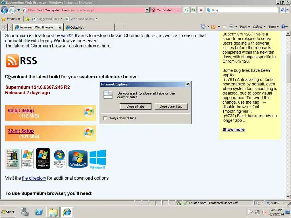Click Trusted sites Protected Mode status
Image resolution: width=291 pixels, height=218 pixels.
pos(213,203)
